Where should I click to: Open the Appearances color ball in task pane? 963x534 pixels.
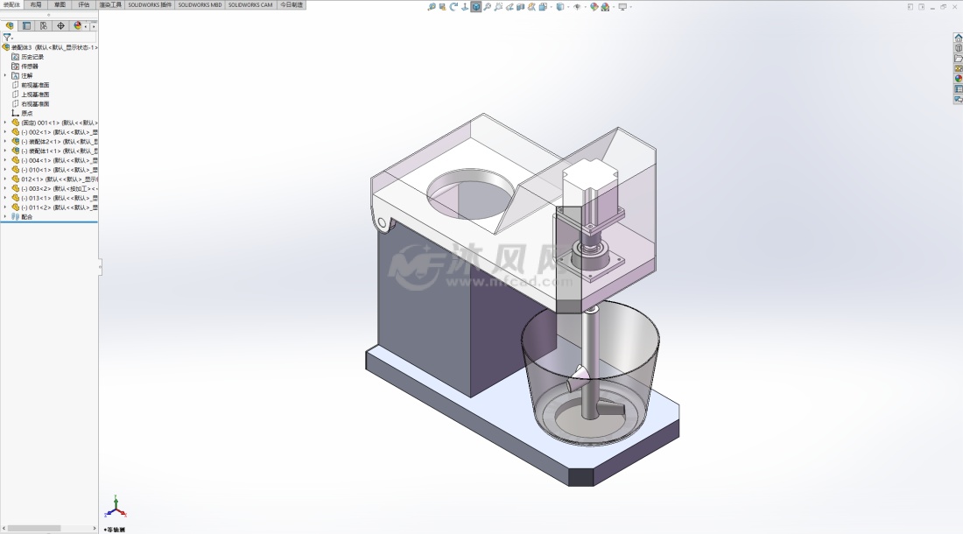959,79
